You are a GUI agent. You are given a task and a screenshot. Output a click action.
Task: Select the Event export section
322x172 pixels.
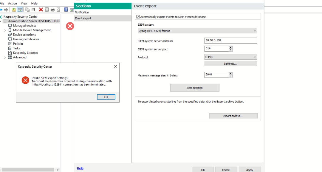pos(103,18)
